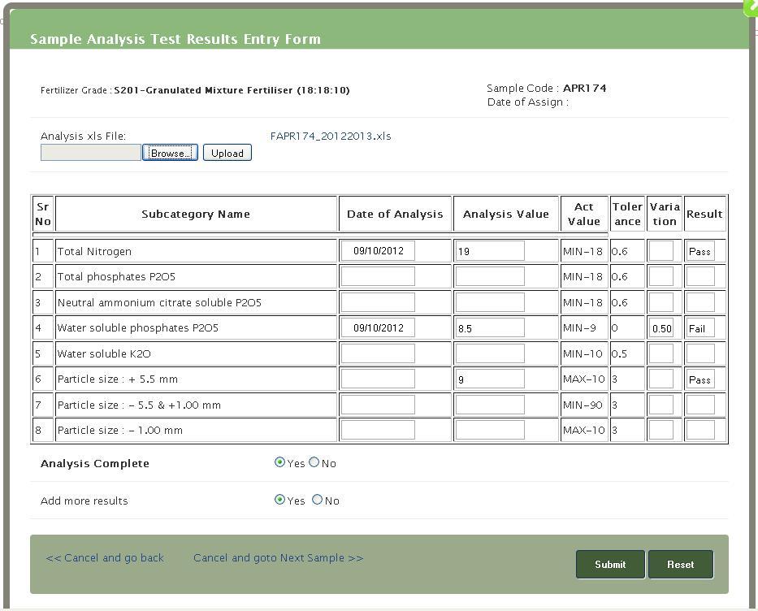Viewport: 758px width, 611px height.
Task: Click the Water soluble K2O date field
Action: pos(378,353)
